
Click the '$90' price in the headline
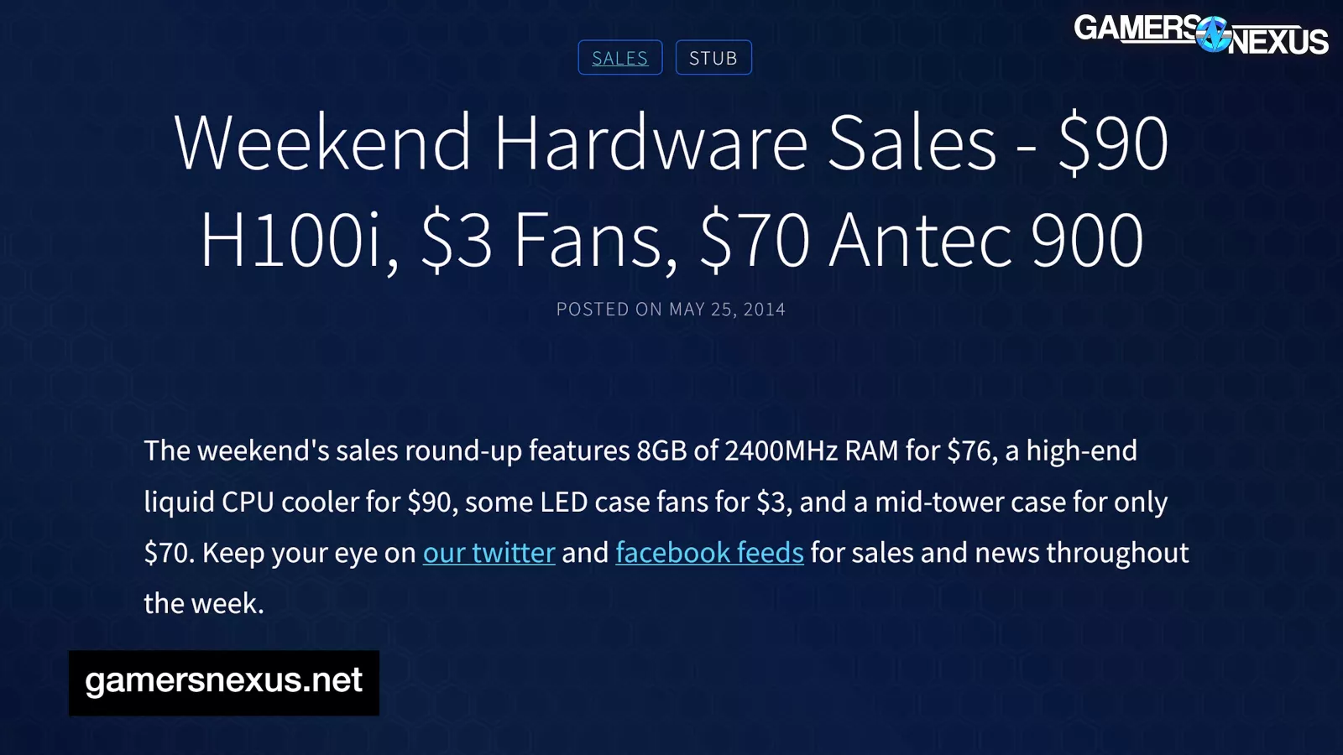point(1113,143)
